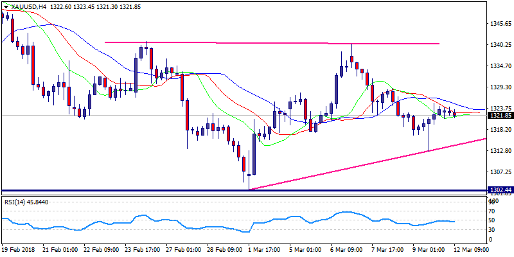514x257 pixels.
Task: Click the triangle icon beside XAUUSD,H4
Action: (4, 6)
